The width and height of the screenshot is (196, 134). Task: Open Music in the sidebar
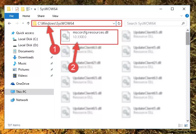point(22,63)
